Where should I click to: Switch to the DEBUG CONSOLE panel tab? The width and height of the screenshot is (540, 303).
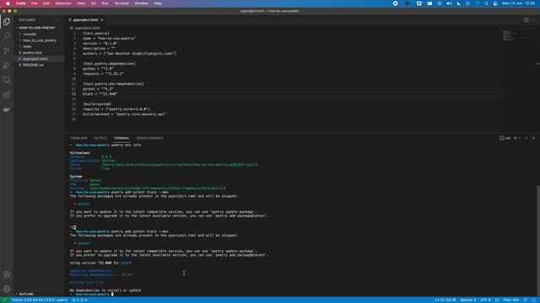(x=149, y=138)
